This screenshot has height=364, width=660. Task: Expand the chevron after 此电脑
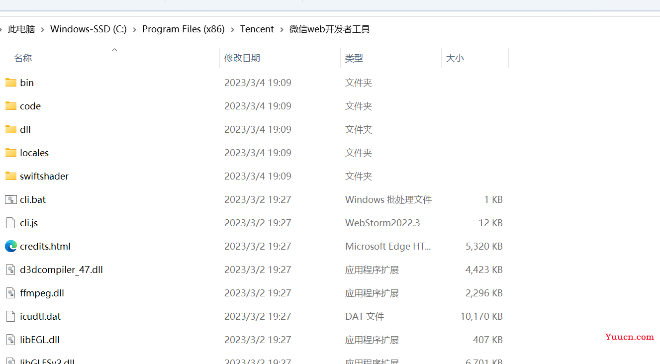coord(43,29)
